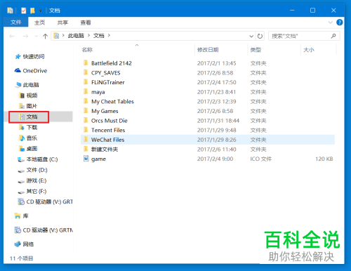Open the address bar history dropdown
This screenshot has width=351, height=271.
(251, 37)
